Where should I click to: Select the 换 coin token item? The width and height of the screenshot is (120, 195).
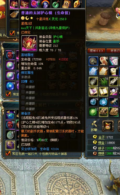[10, 135]
